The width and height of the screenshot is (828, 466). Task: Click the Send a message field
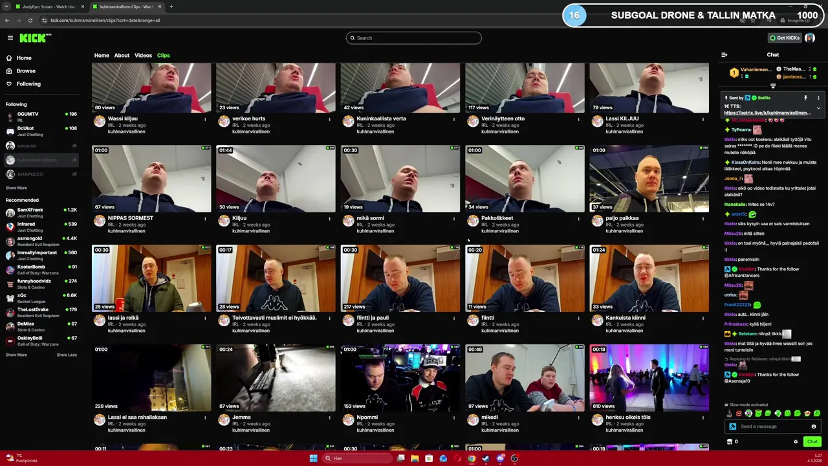(774, 427)
